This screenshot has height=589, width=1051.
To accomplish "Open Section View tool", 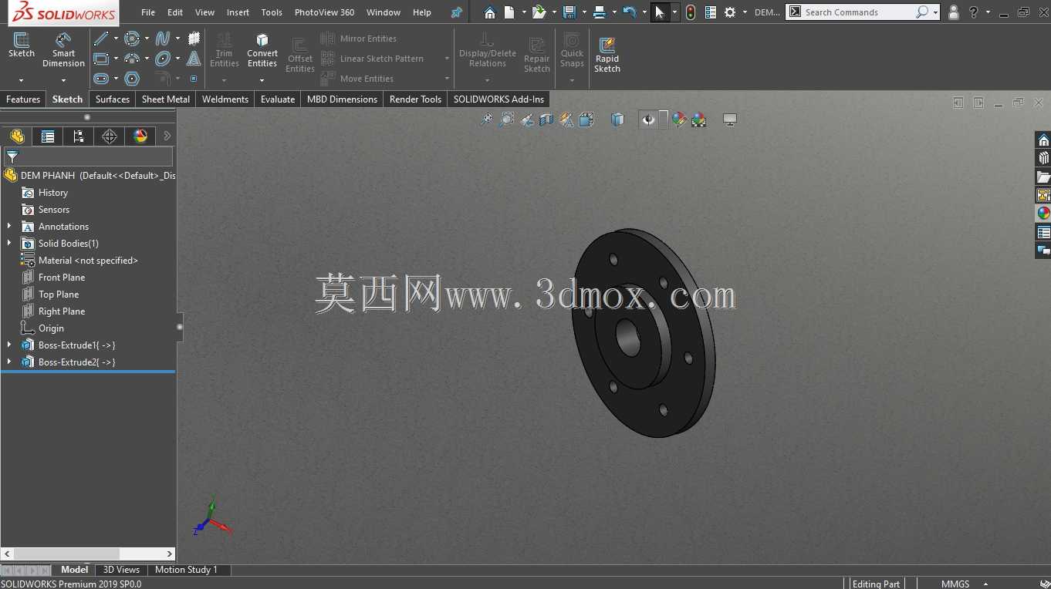I will (x=546, y=119).
